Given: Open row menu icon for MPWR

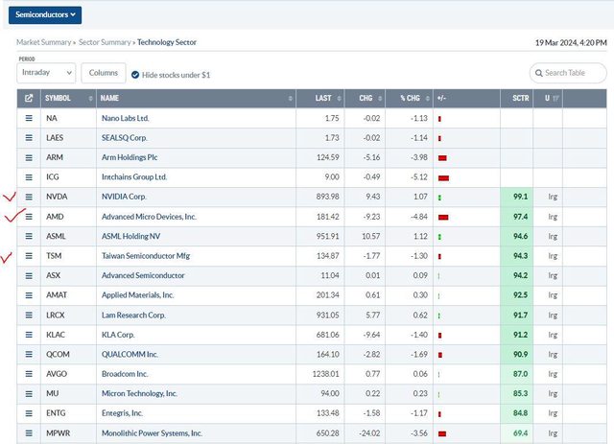Looking at the screenshot, I should tap(29, 432).
